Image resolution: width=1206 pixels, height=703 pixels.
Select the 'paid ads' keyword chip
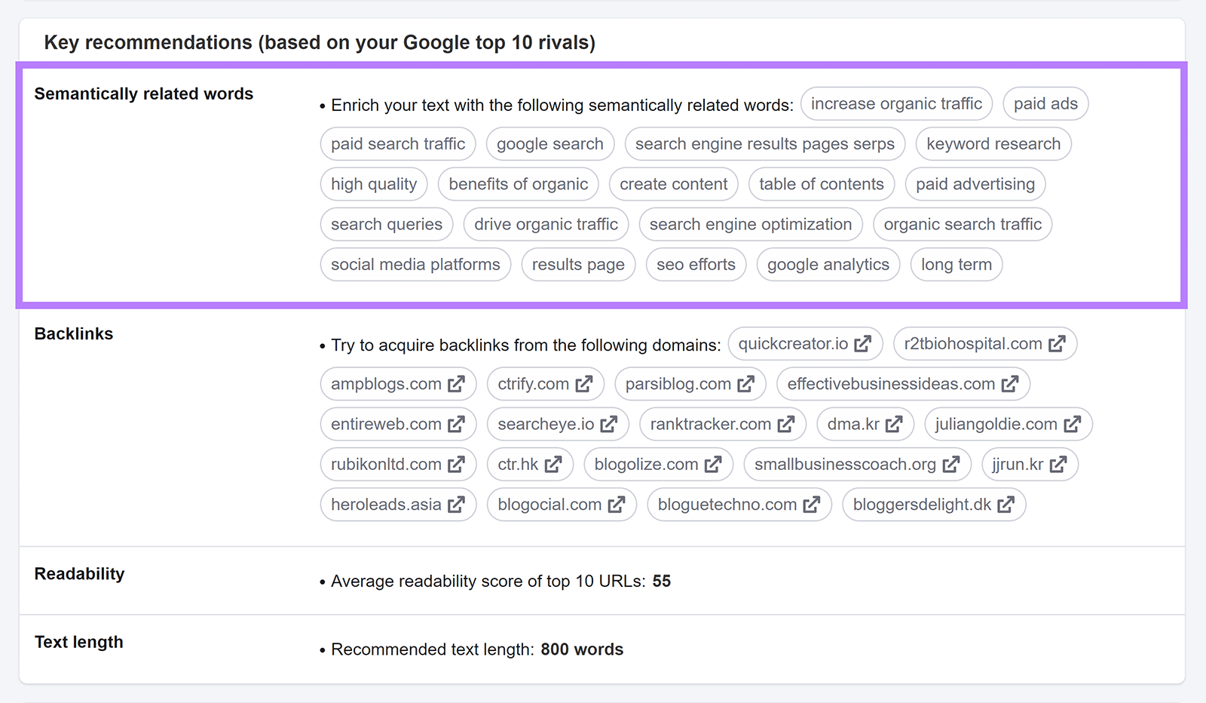click(1045, 103)
